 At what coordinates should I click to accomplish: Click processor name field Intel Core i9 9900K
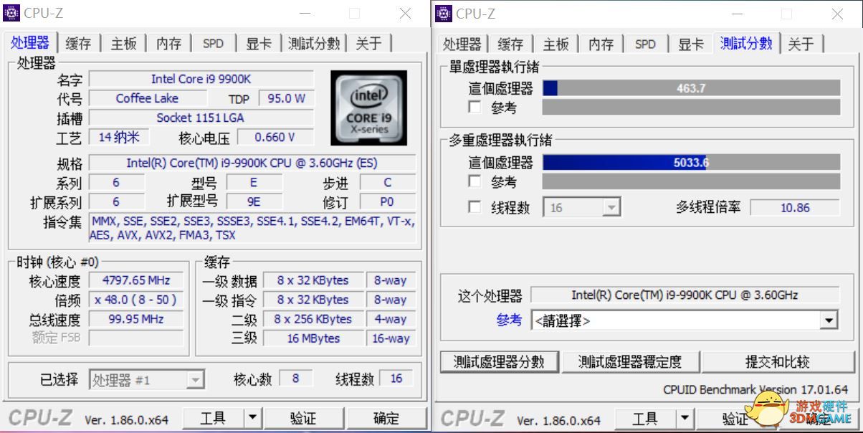coord(201,79)
